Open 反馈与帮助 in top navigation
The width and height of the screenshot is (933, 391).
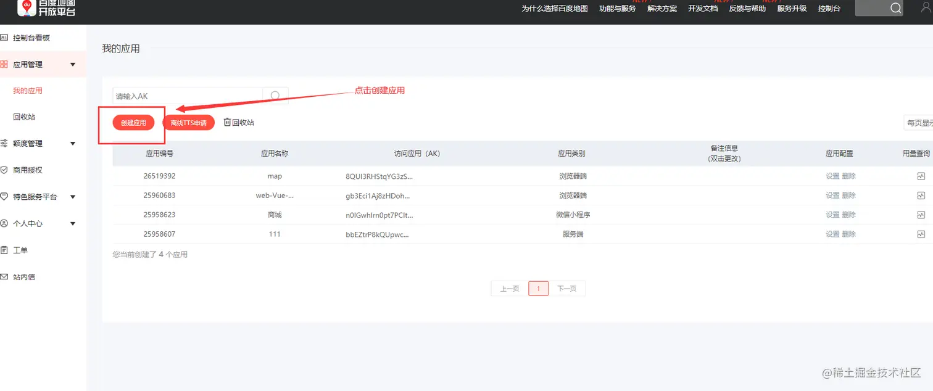747,9
